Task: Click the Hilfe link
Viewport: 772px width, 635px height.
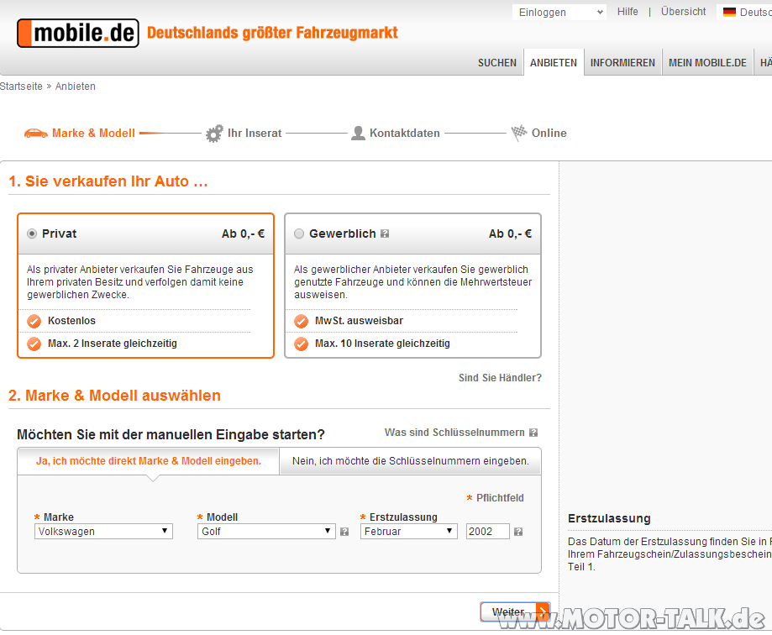Action: point(628,12)
